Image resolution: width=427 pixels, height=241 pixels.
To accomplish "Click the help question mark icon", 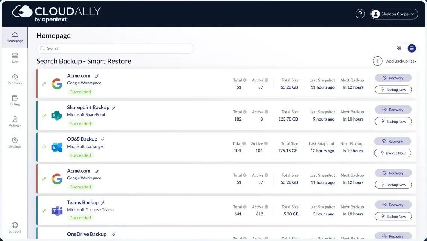I will (360, 14).
